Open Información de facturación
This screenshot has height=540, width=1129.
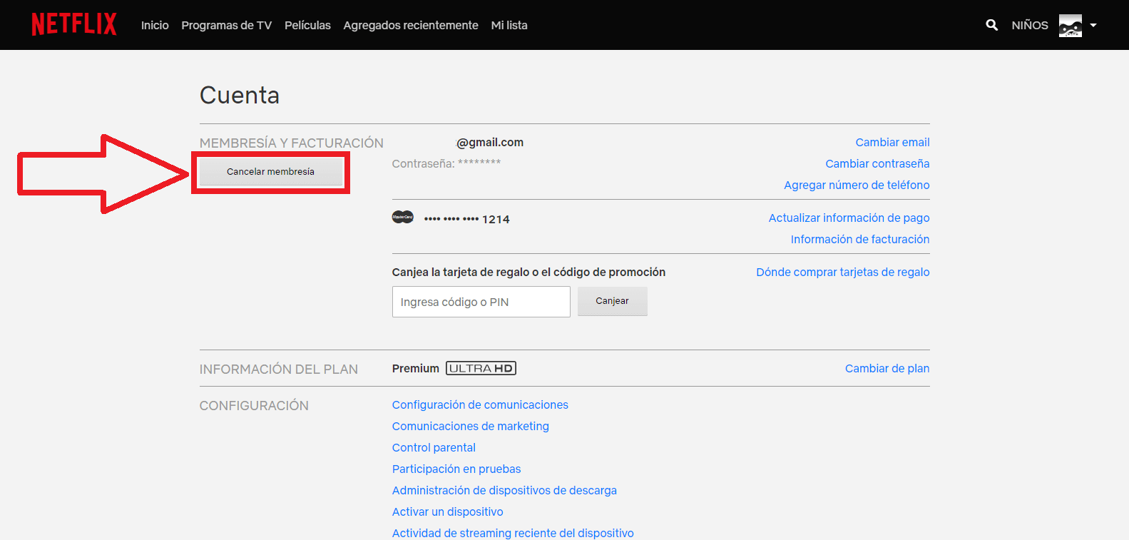tap(859, 239)
